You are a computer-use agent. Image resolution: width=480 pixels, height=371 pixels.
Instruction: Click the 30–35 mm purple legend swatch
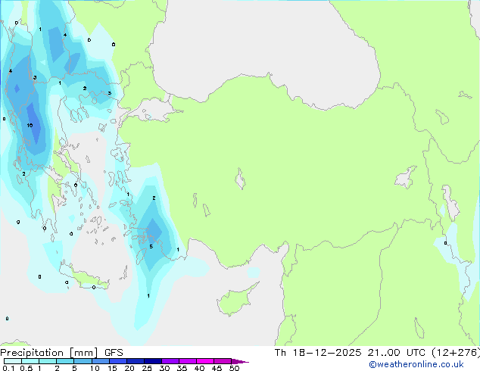(170, 361)
